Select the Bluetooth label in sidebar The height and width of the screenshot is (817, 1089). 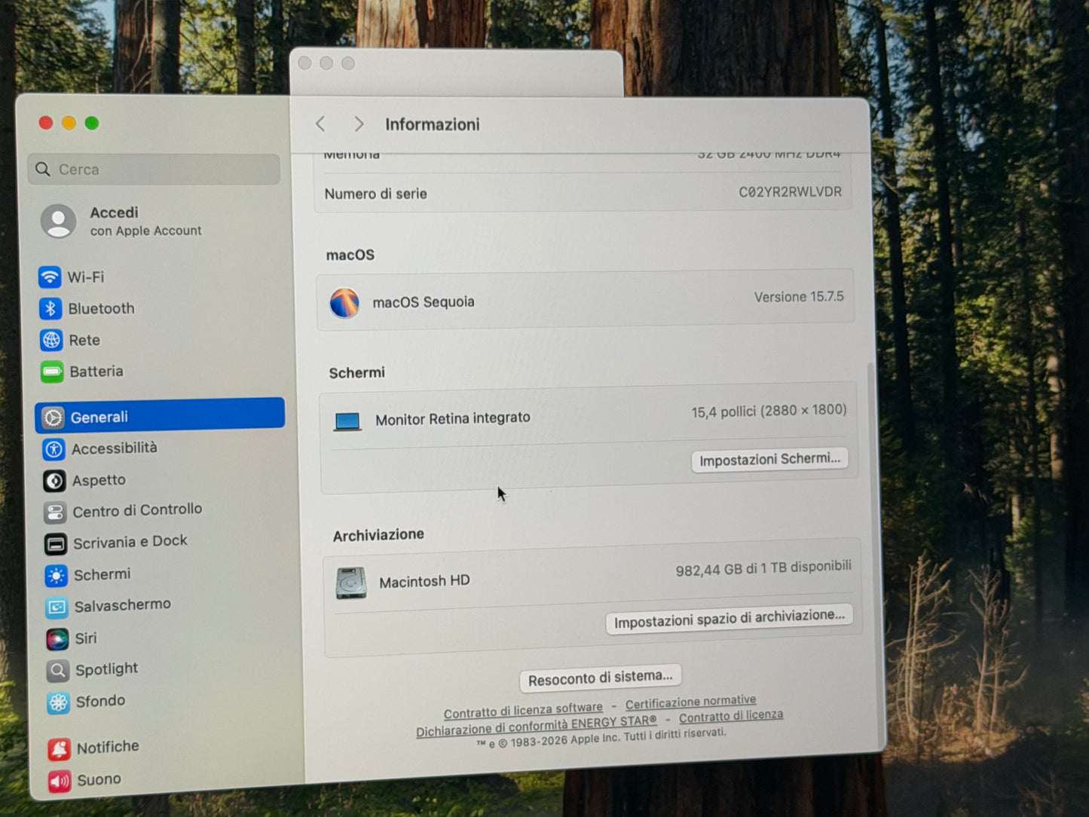[x=102, y=308]
